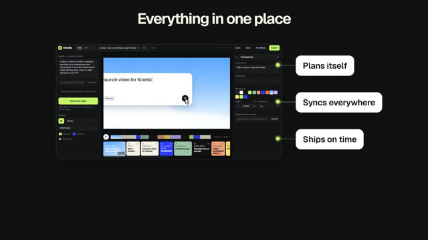Pick the orange background swatch
Viewport: 428px width, 240px height.
(x=259, y=93)
